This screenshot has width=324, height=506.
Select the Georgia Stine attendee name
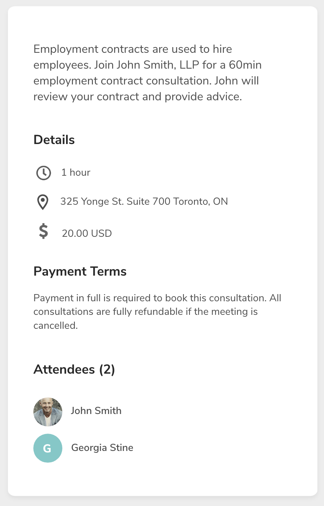click(102, 448)
